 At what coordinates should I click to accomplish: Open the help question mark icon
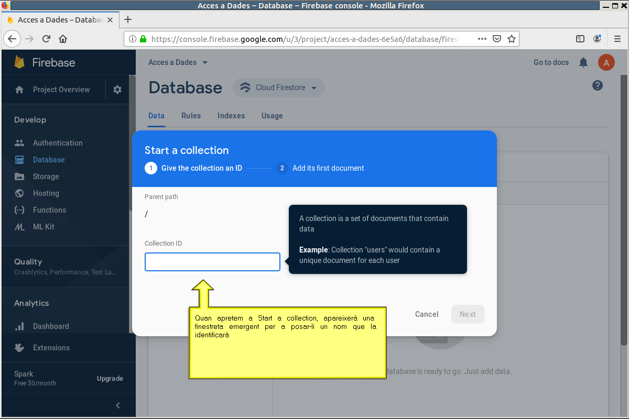click(598, 85)
